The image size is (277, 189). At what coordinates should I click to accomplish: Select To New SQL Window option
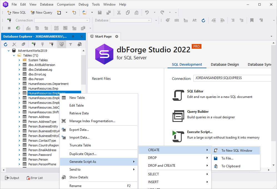[x=236, y=151]
